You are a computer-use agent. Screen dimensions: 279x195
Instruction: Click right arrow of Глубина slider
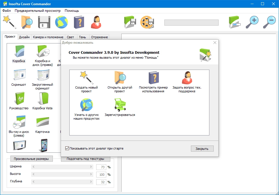click(91, 182)
